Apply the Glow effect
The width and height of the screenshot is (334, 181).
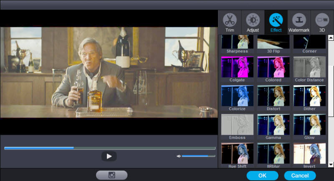pyautogui.click(x=309, y=127)
